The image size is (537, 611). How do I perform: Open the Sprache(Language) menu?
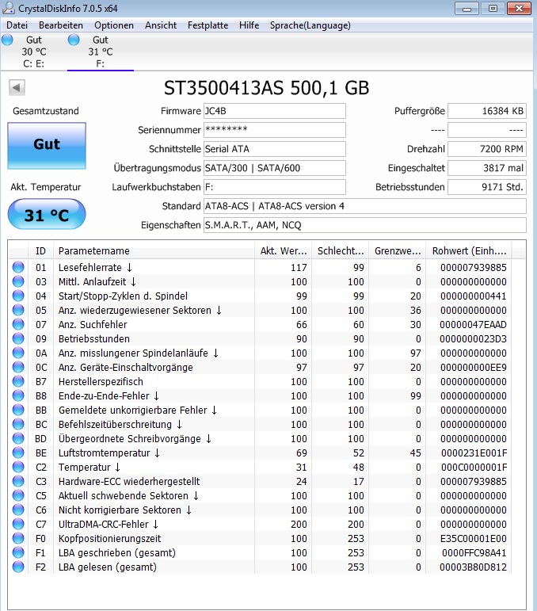(x=310, y=25)
